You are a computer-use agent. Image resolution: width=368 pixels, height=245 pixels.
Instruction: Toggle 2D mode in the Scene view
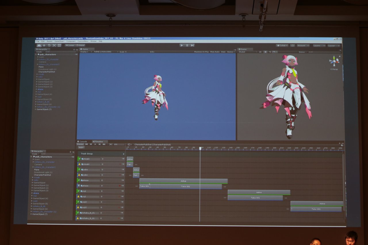260,52
